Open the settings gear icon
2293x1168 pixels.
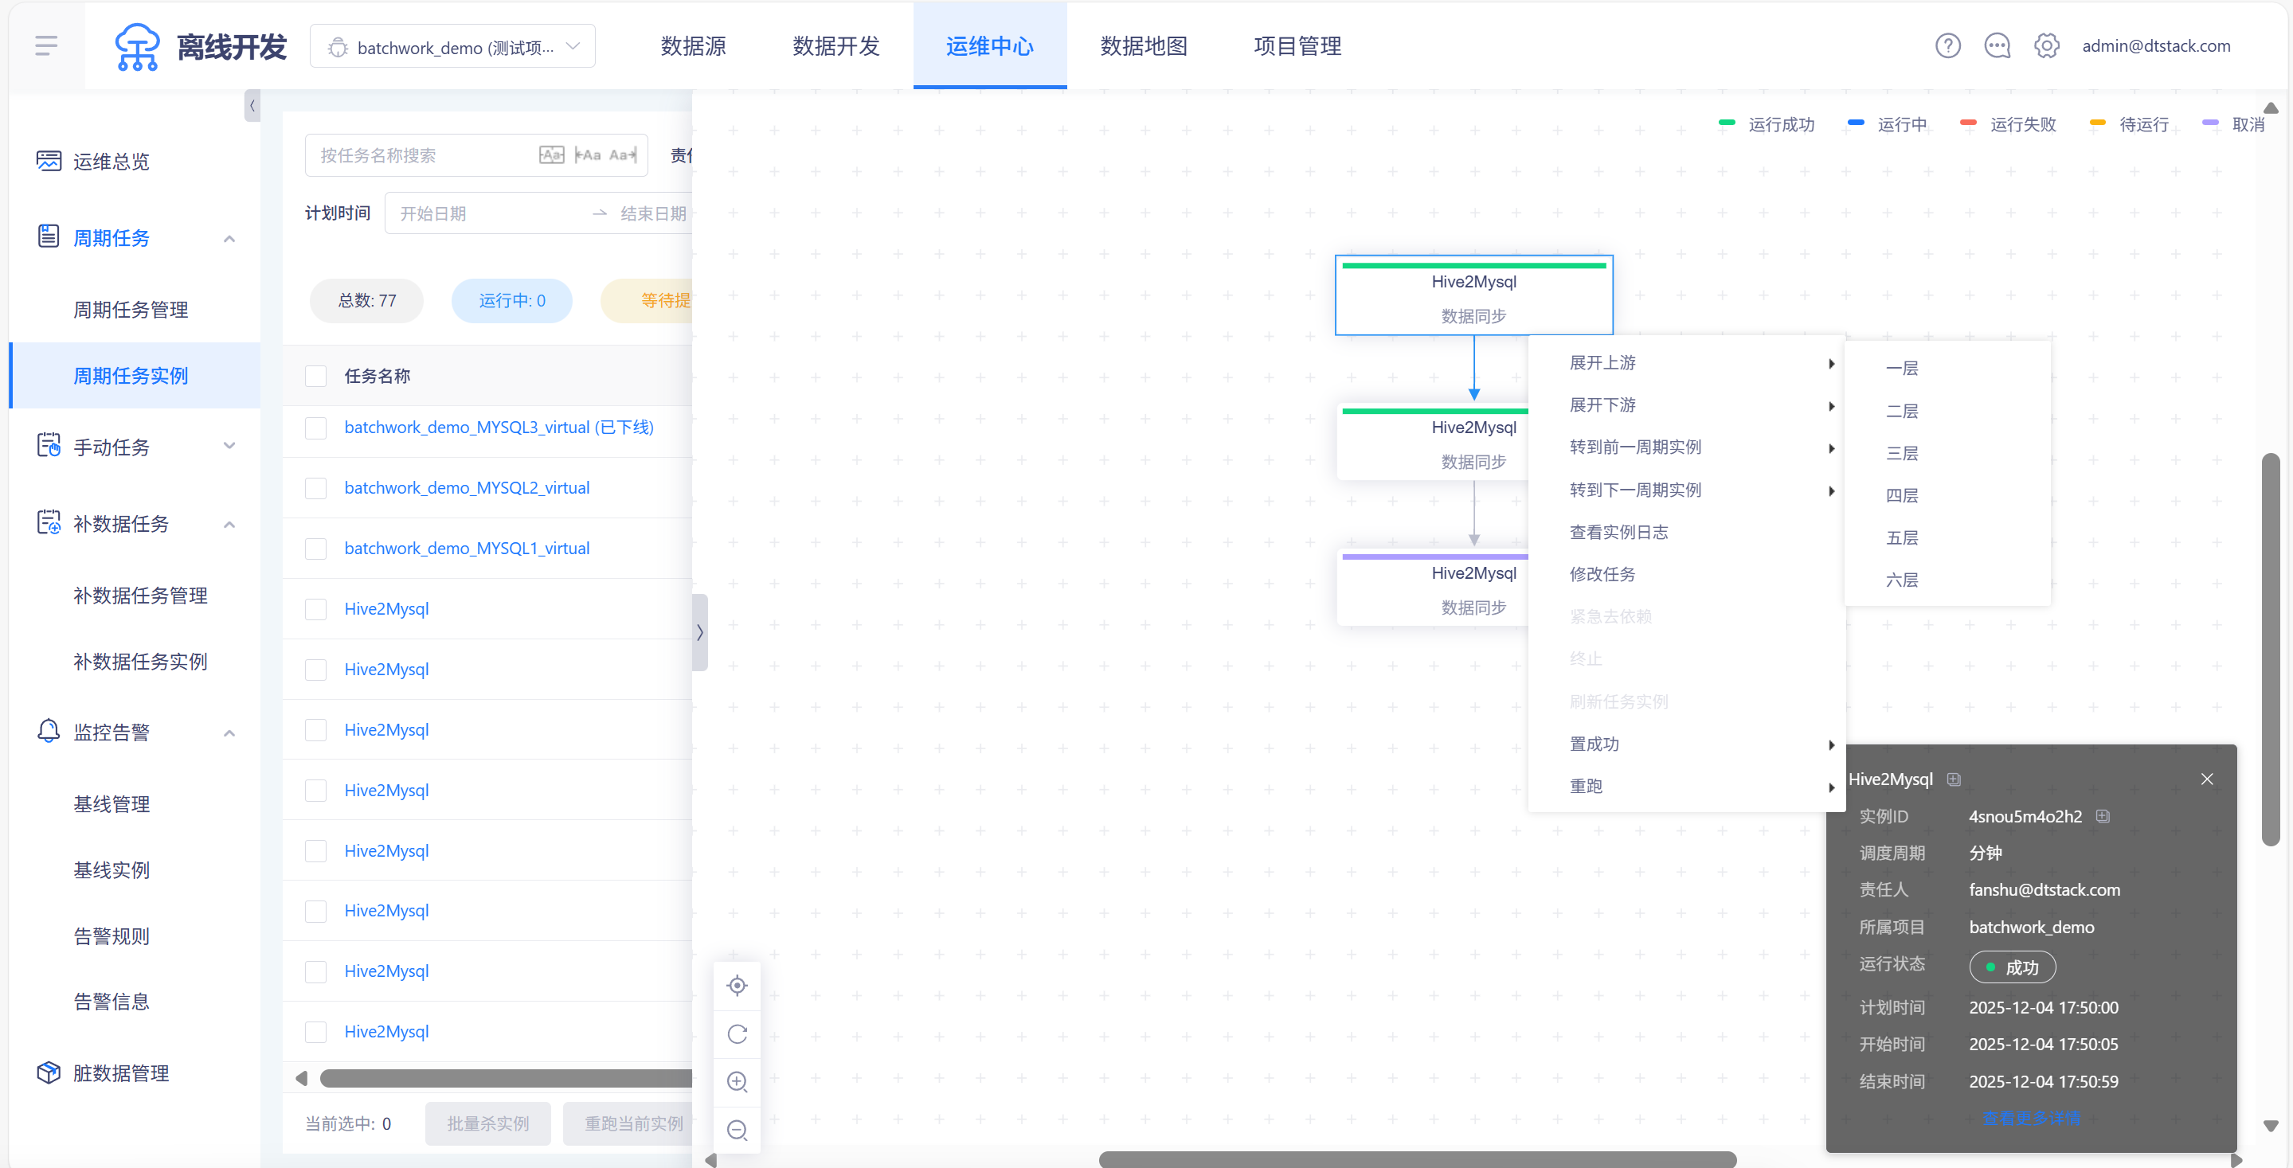tap(2045, 45)
